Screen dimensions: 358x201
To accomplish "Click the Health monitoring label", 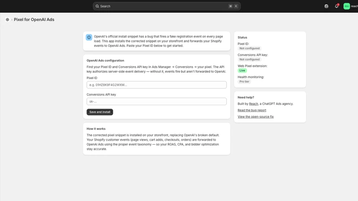I will click(251, 77).
